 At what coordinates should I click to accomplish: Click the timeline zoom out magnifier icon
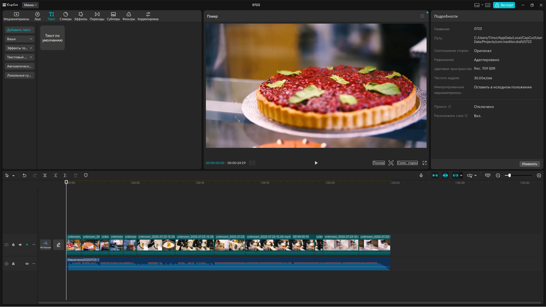498,175
